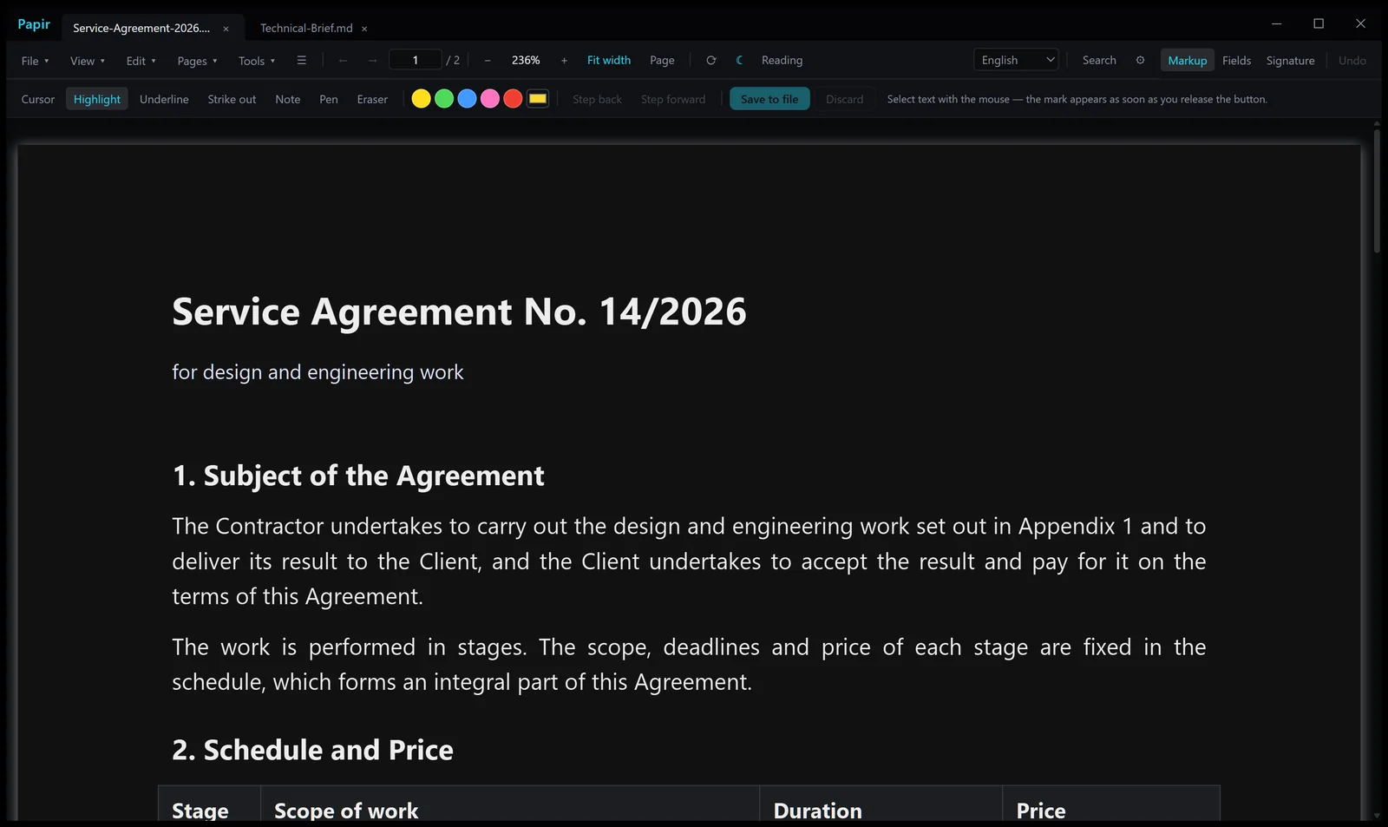Open the hamburger list icon in toolbar
The image size is (1388, 827).
pyautogui.click(x=302, y=61)
